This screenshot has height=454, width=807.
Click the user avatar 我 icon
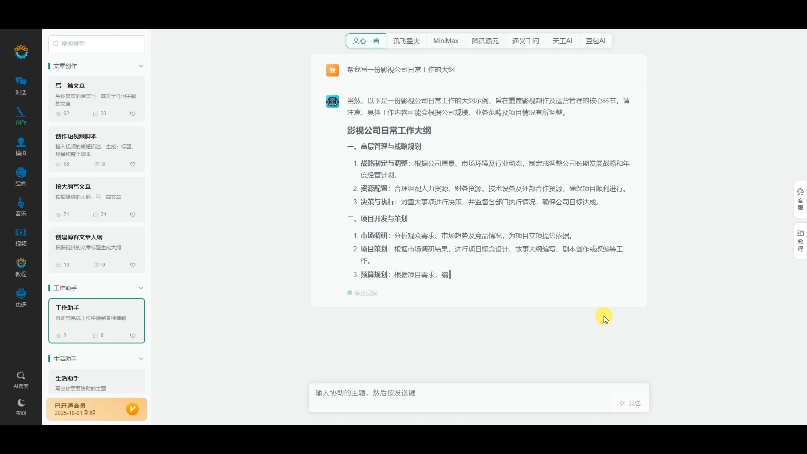point(332,70)
